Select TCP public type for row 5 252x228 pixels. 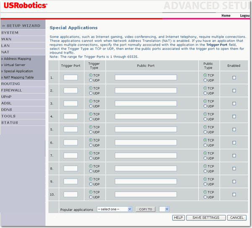pos(205,127)
